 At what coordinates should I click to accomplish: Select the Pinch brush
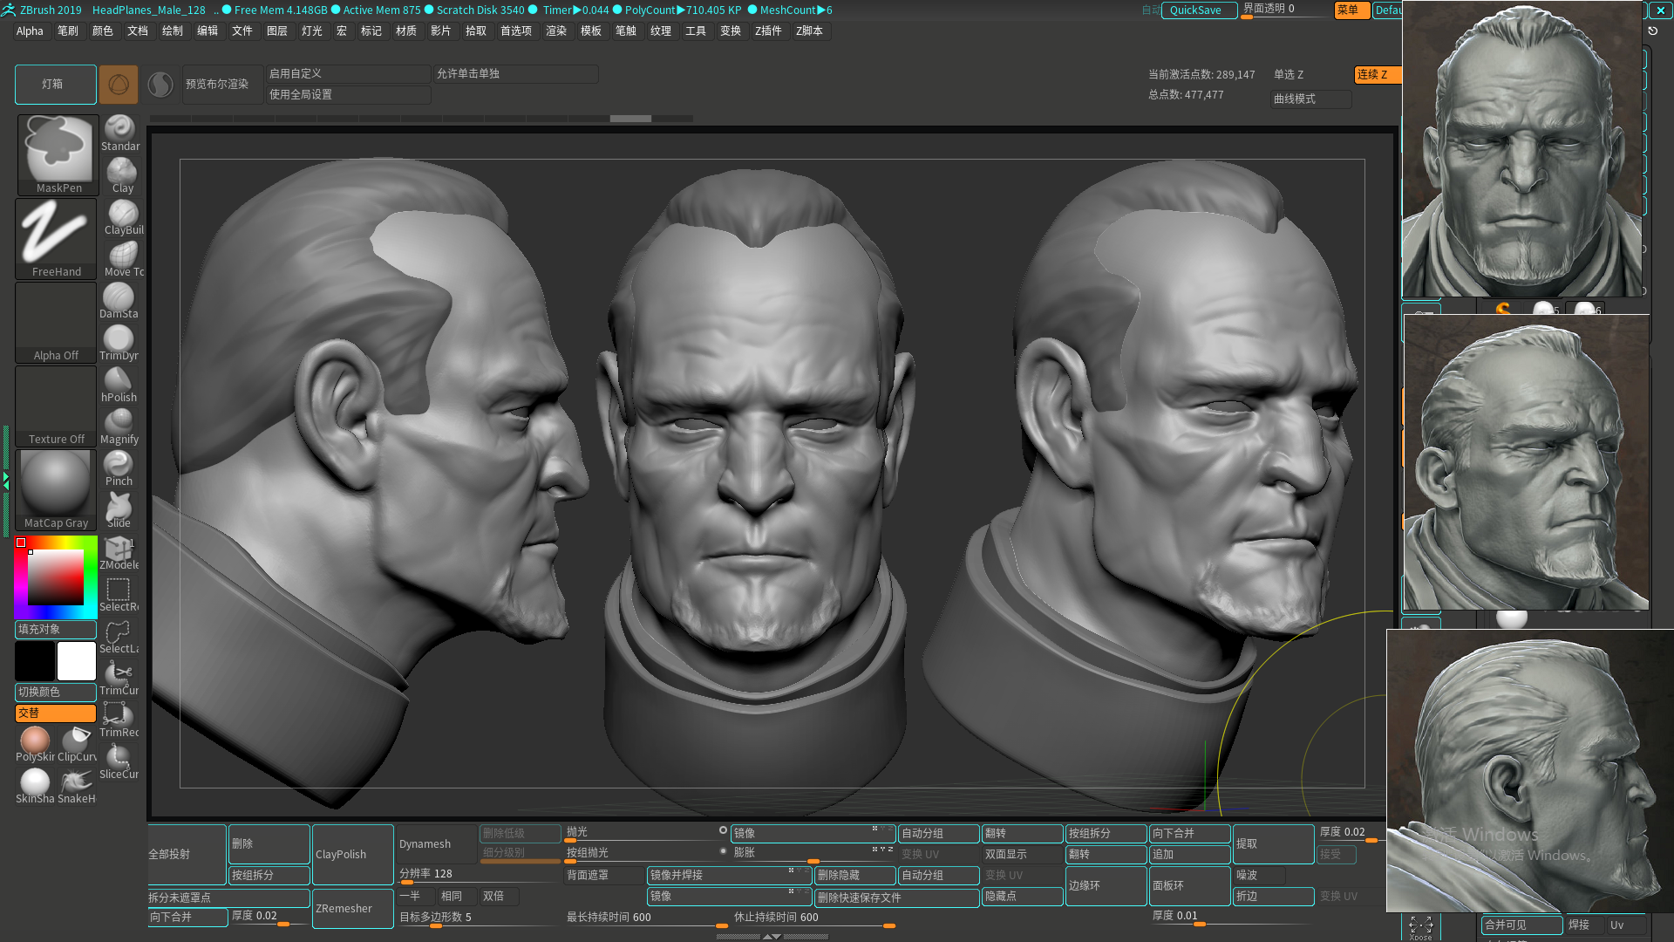(119, 469)
